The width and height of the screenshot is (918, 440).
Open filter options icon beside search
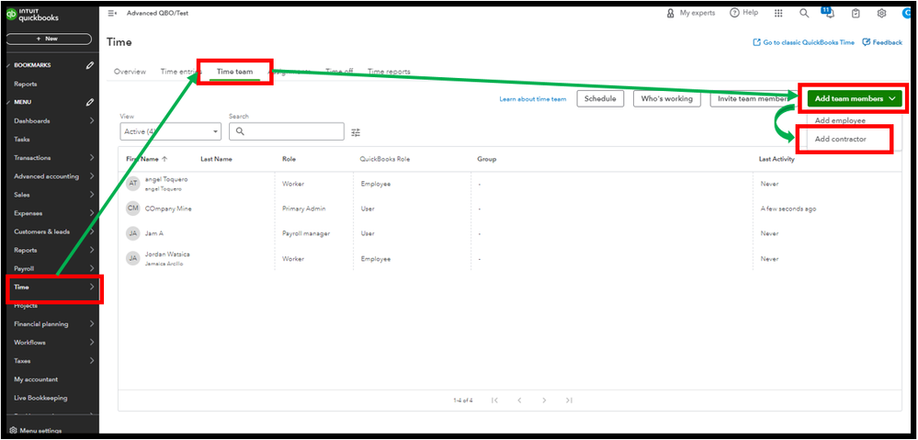[x=356, y=132]
